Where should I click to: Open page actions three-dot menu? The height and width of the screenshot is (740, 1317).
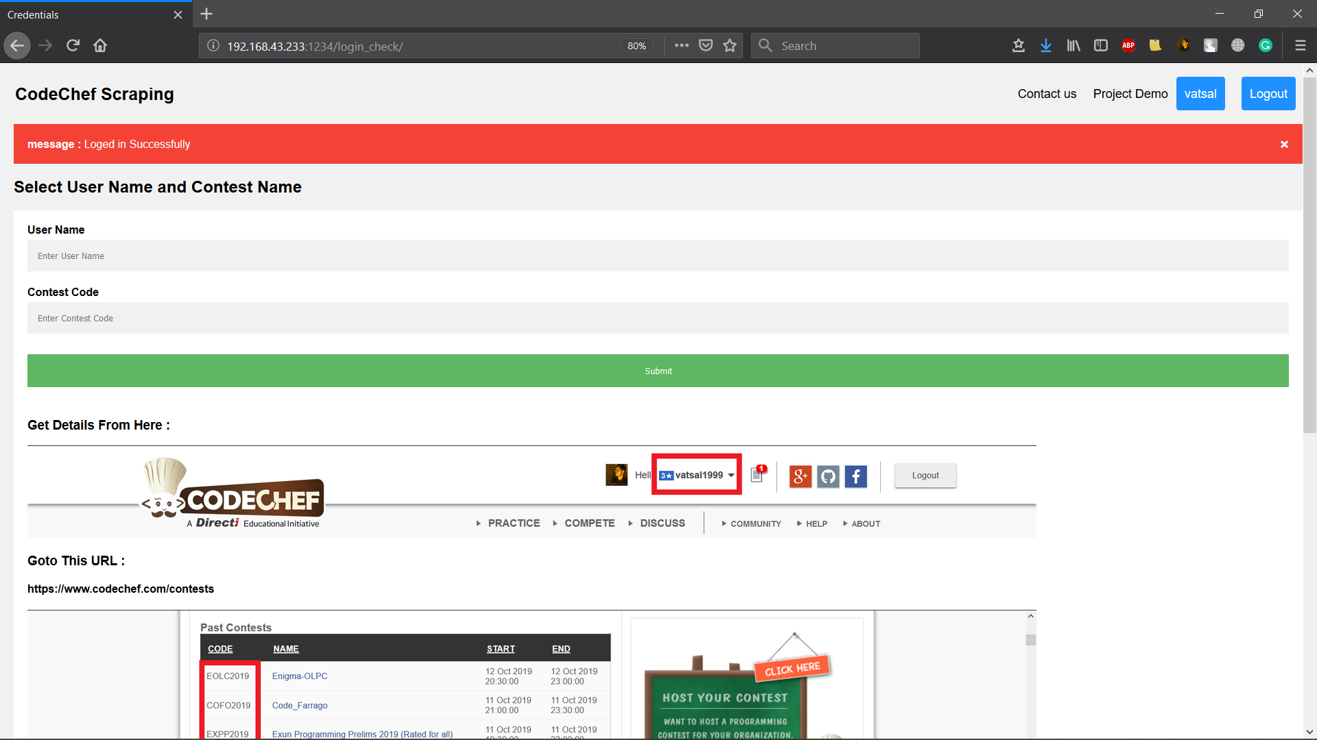click(x=681, y=46)
